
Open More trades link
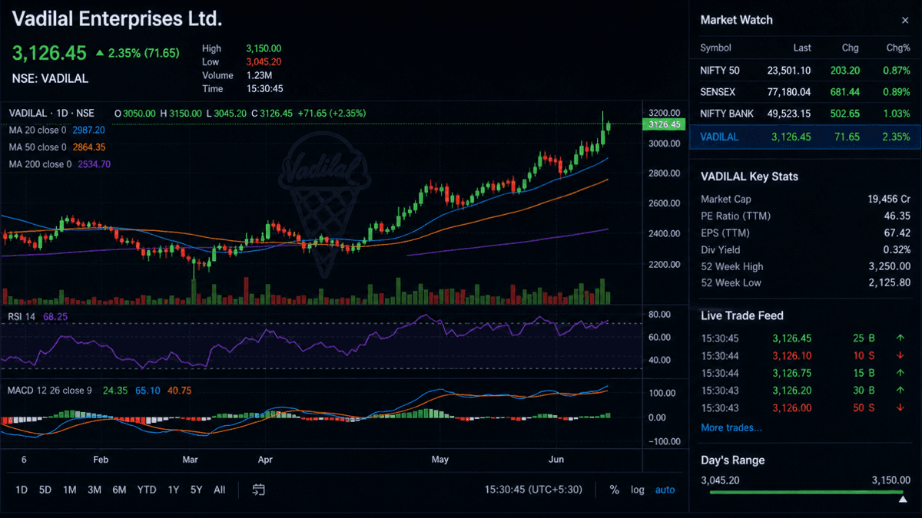tap(731, 427)
